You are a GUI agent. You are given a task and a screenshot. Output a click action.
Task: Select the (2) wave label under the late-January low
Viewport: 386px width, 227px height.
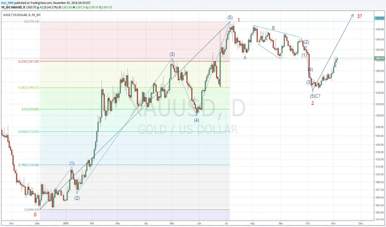(77, 198)
